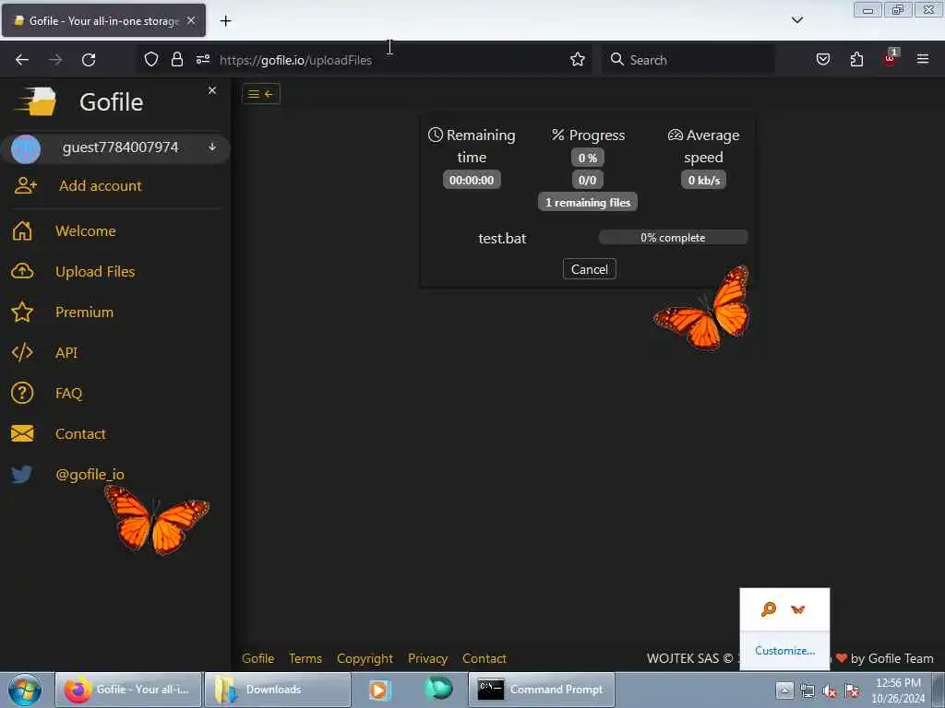
Task: Open the Extensions puzzle icon
Action: [856, 60]
